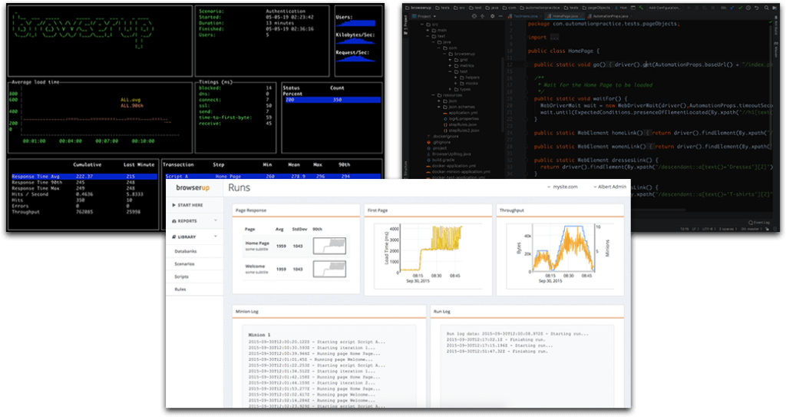Click the First Page load time chart
This screenshot has width=786, height=417.
point(428,255)
